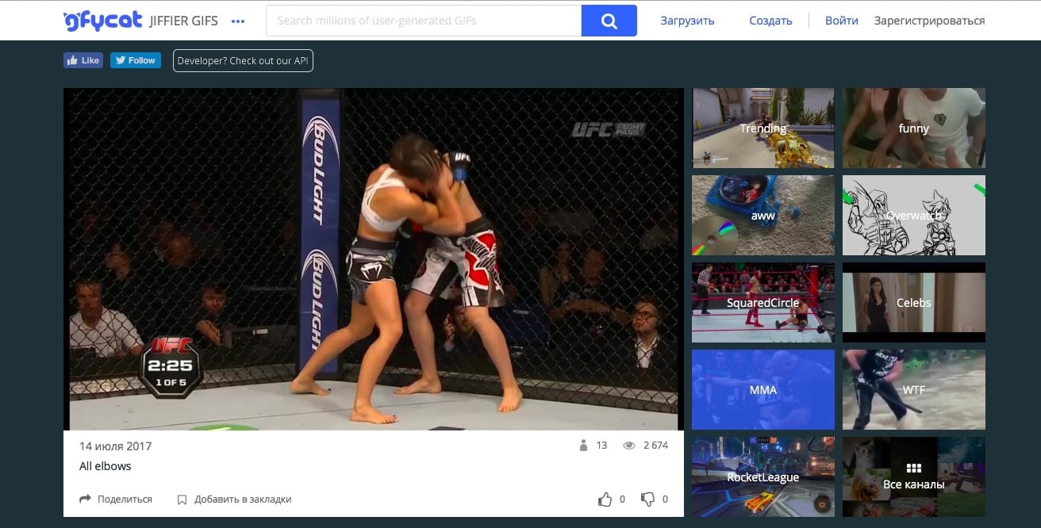
Task: Open the WTF channel thumbnail
Action: [914, 389]
